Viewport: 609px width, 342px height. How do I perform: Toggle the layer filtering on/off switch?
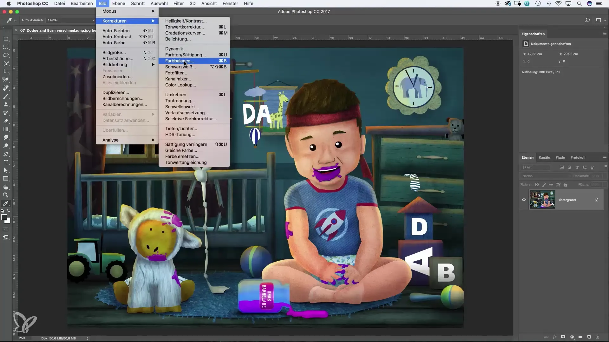coord(606,166)
